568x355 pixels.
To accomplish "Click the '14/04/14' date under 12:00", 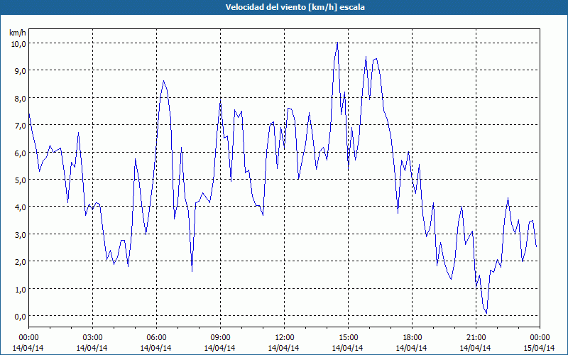I will tap(283, 348).
